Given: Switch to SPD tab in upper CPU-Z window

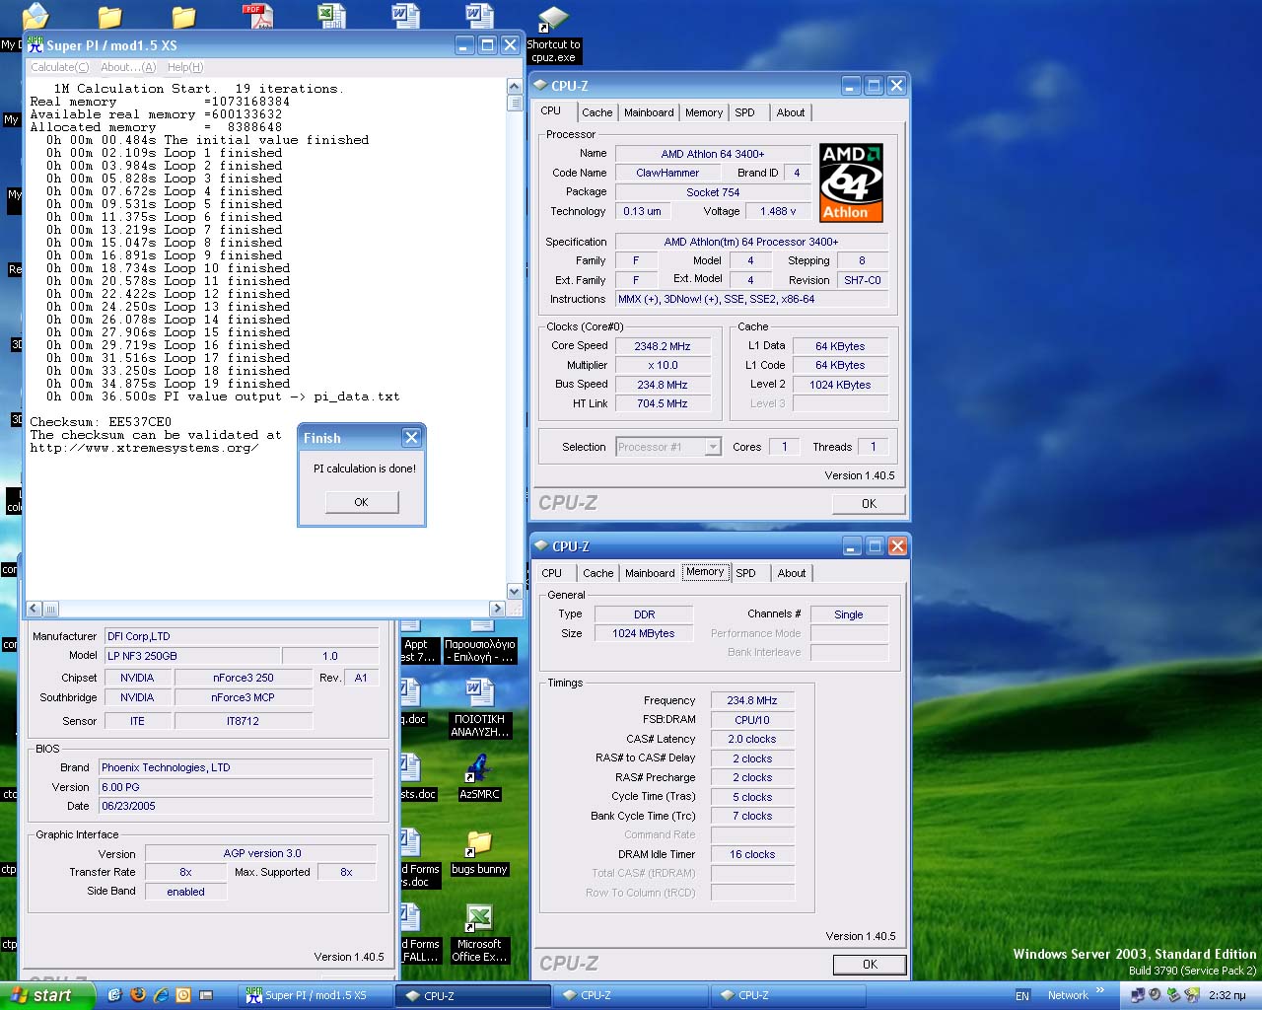Looking at the screenshot, I should (x=745, y=112).
